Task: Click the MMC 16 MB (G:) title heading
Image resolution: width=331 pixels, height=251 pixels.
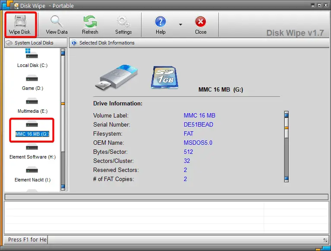Action: (x=221, y=89)
